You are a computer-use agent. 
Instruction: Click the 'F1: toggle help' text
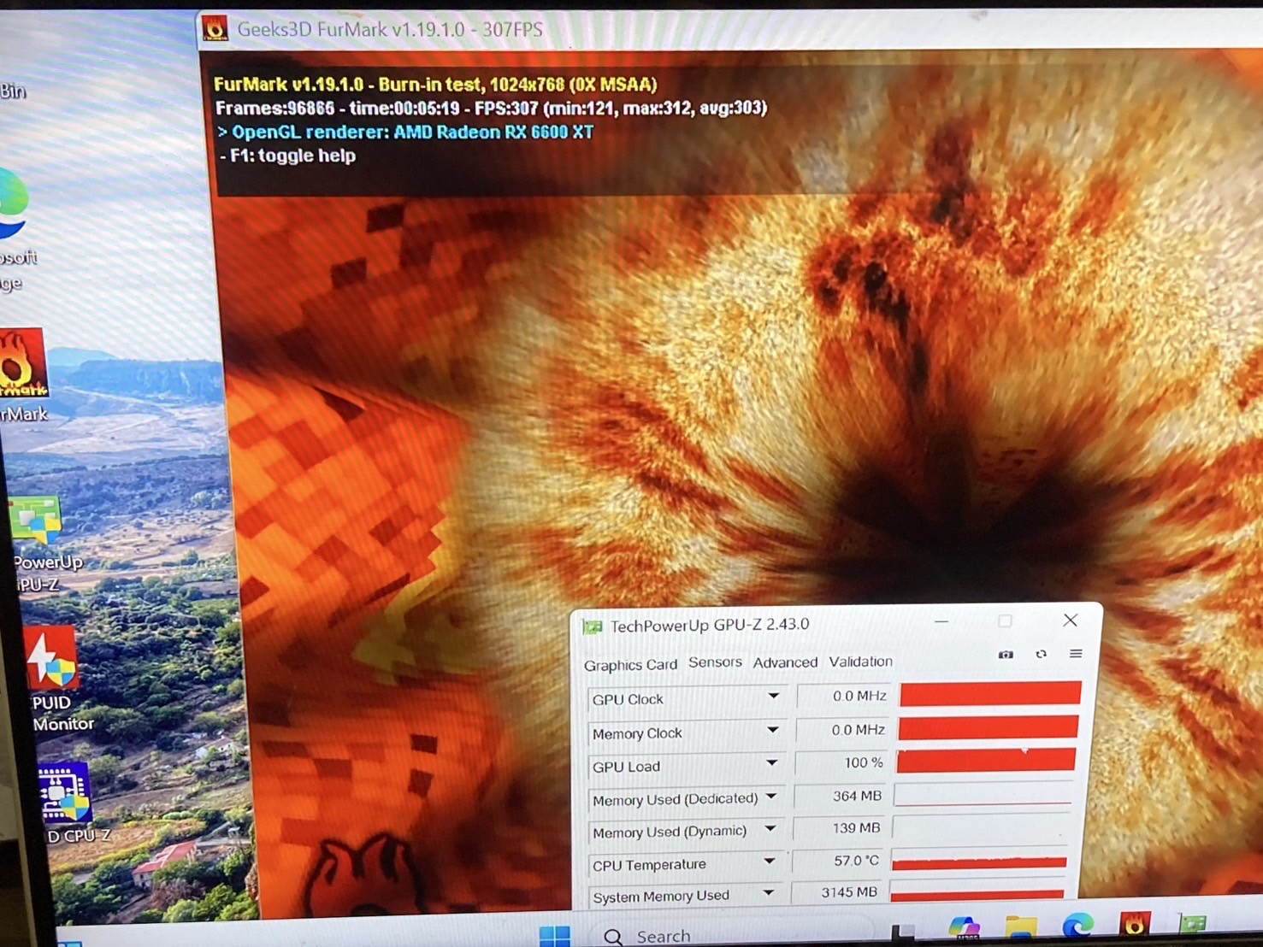pos(288,156)
